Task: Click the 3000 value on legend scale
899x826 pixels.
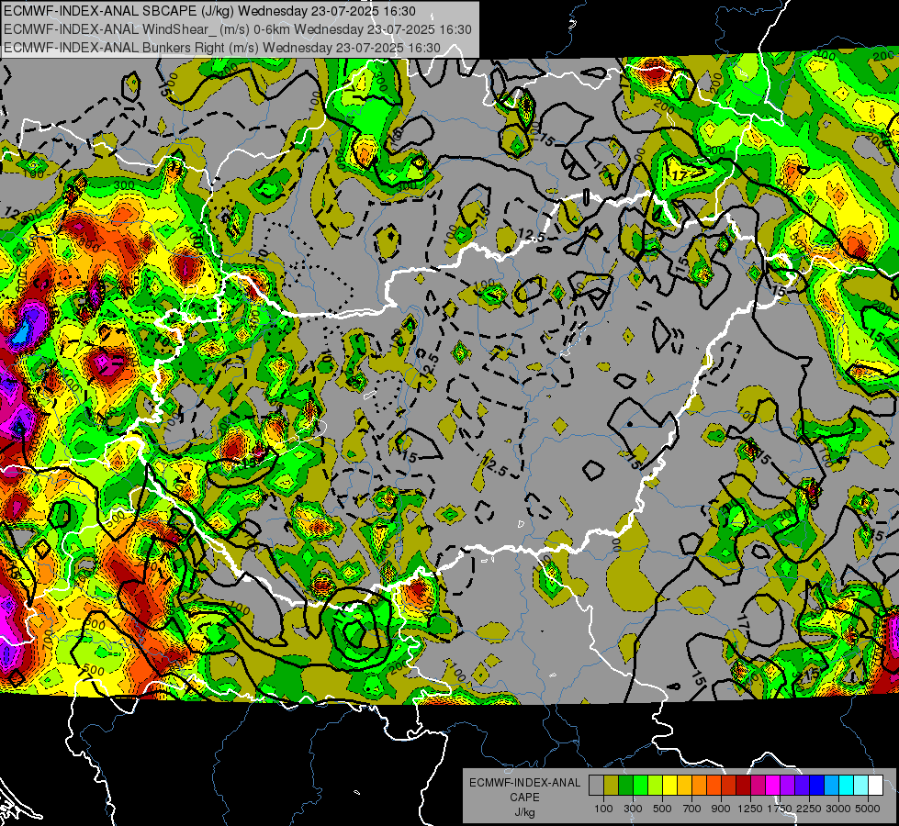Action: (838, 809)
